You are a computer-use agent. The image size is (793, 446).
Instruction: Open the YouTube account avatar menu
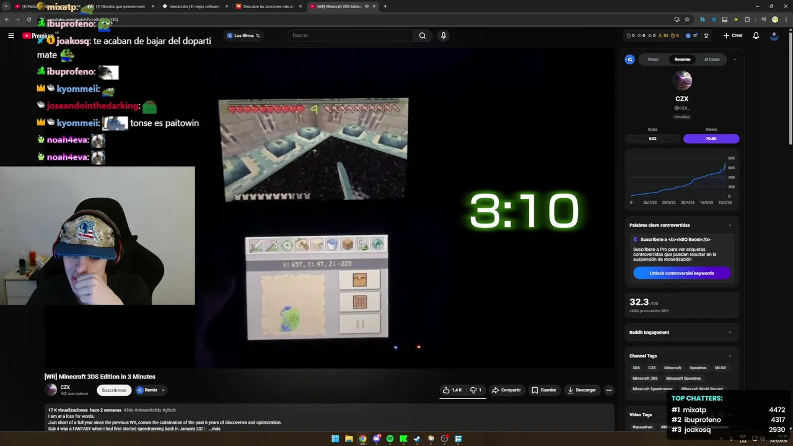click(774, 35)
